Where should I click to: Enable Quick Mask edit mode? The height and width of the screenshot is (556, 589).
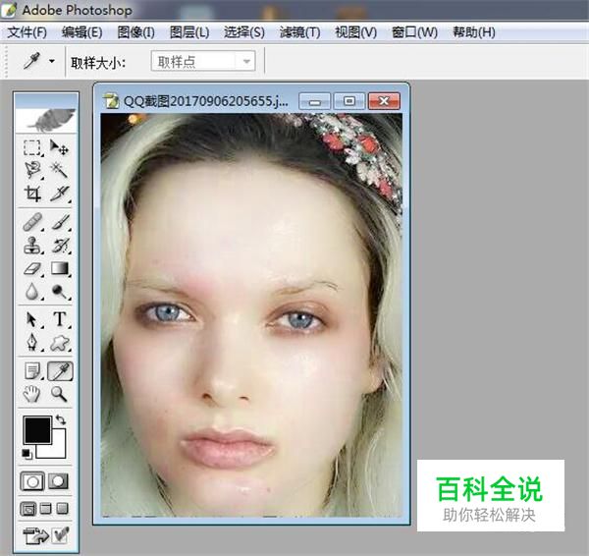click(x=58, y=481)
